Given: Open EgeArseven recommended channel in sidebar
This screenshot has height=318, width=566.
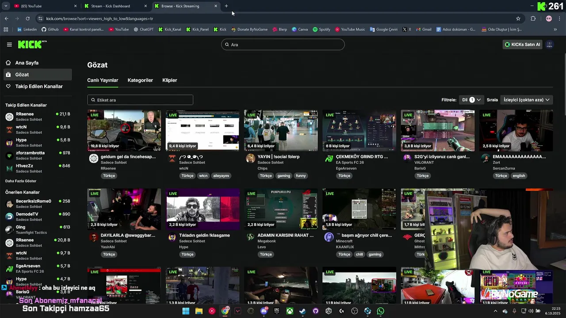Looking at the screenshot, I should (x=38, y=269).
